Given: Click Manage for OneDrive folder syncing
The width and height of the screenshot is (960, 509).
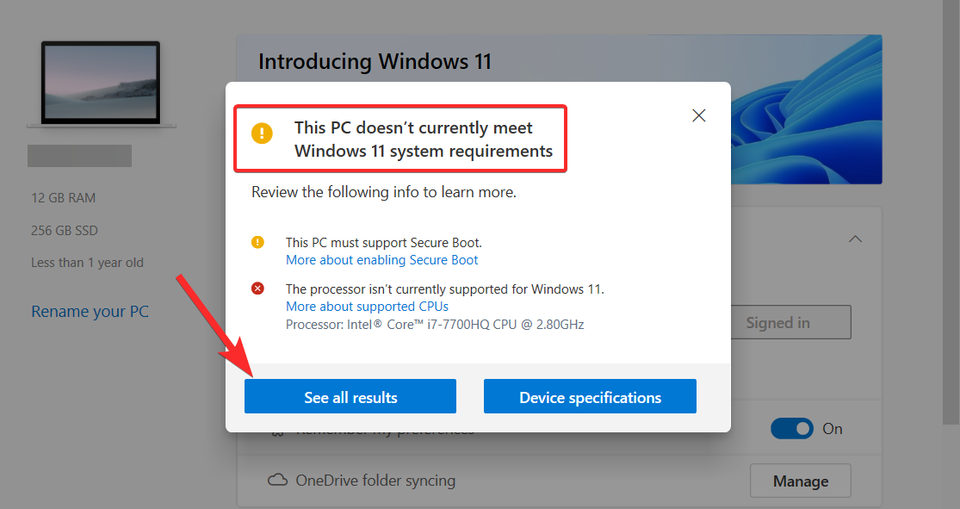Looking at the screenshot, I should 800,481.
